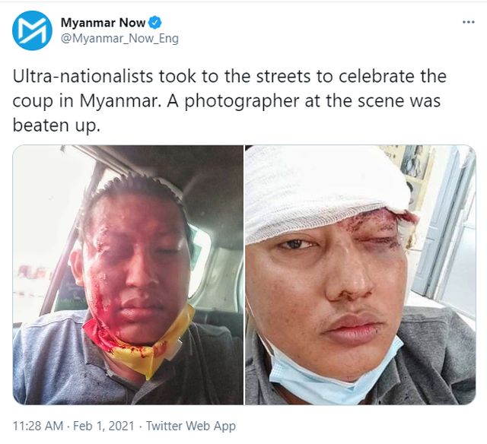Click the 11:28 AM timestamp

pos(38,426)
